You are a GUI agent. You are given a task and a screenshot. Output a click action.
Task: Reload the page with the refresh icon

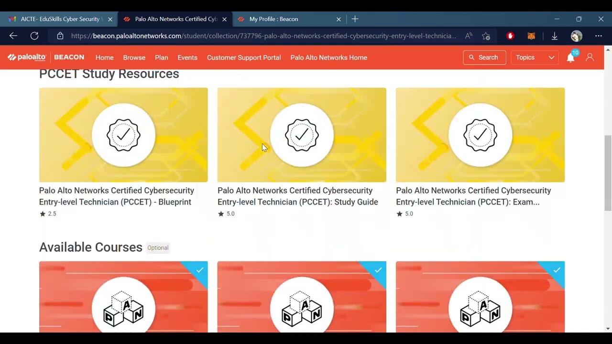(34, 36)
